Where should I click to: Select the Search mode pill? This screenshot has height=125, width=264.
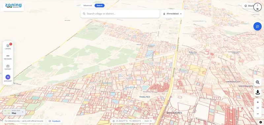pos(100,6)
